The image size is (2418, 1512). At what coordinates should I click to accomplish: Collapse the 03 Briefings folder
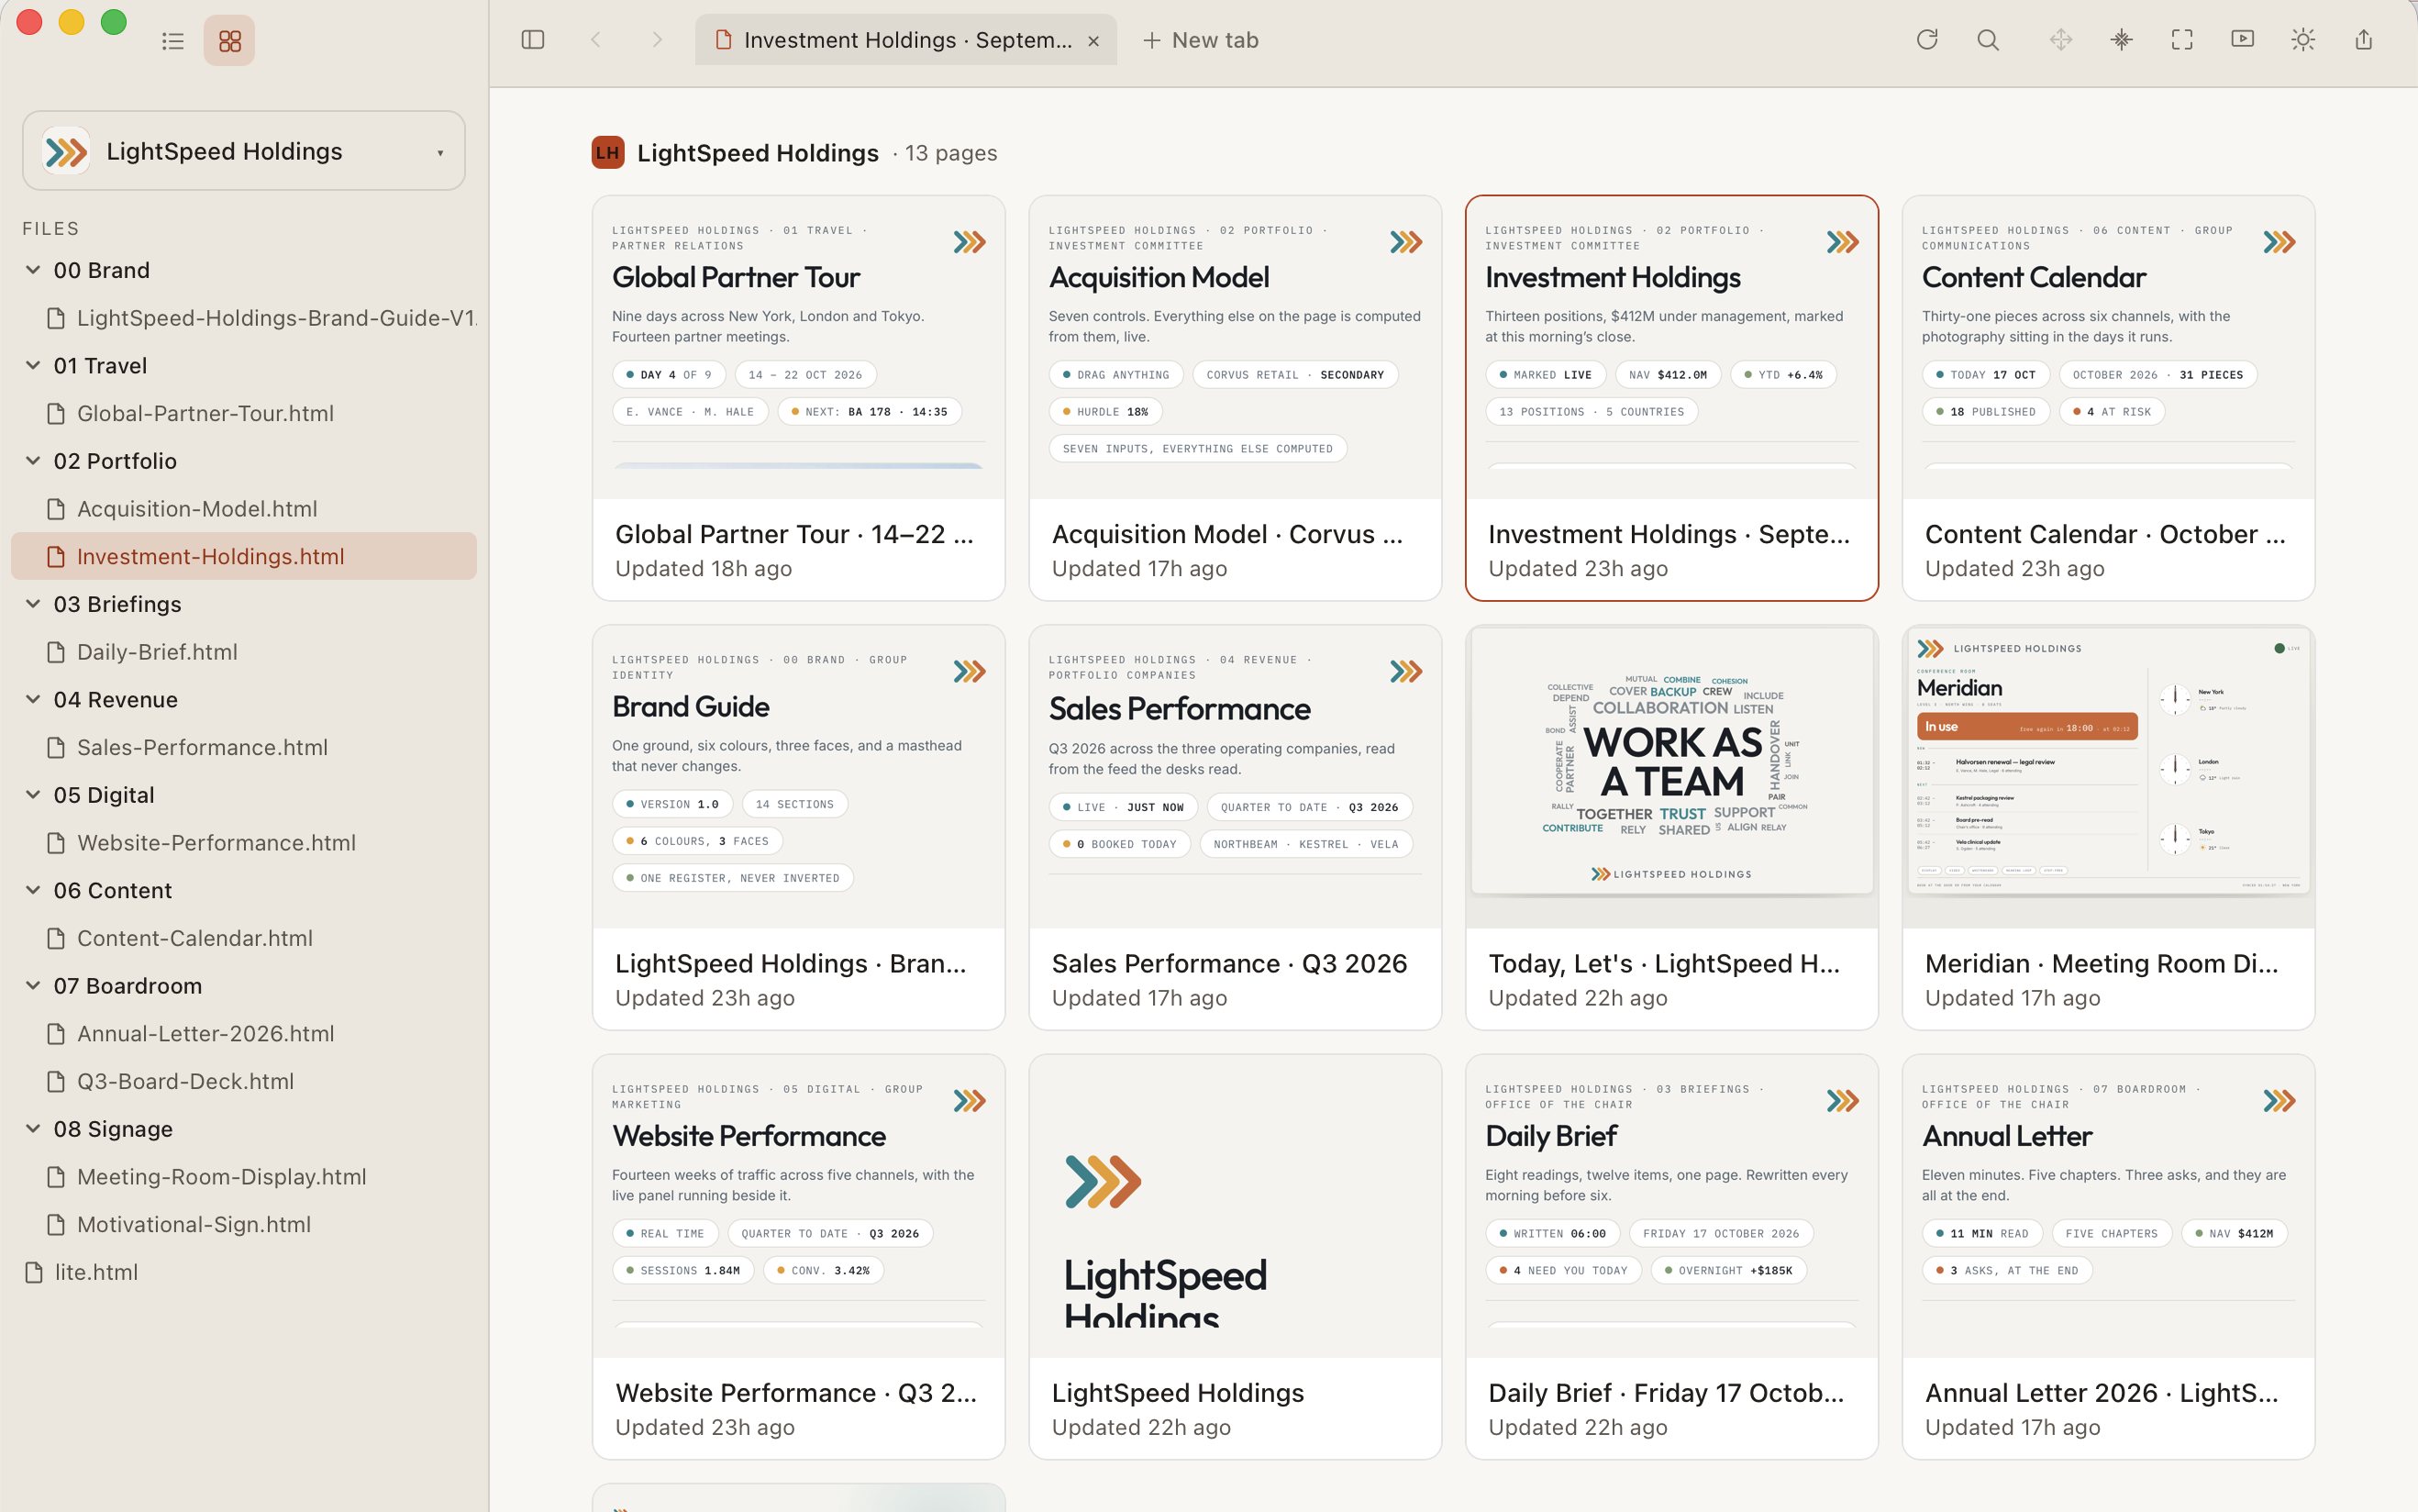33,604
